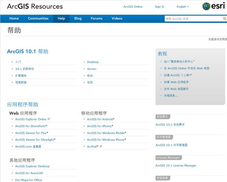Click the 移动应用程序 subheading
This screenshot has width=227, height=182.
tap(94, 113)
